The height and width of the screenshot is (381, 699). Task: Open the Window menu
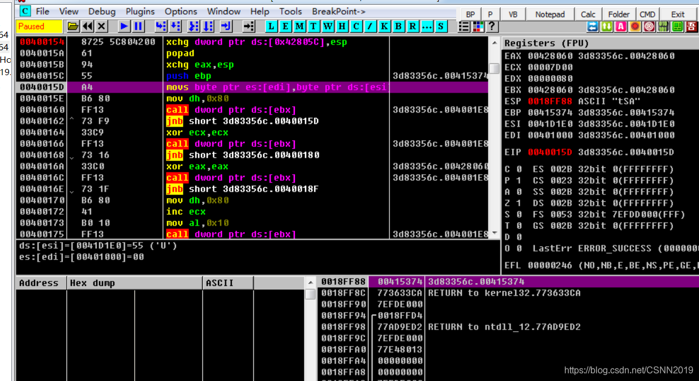pos(224,11)
